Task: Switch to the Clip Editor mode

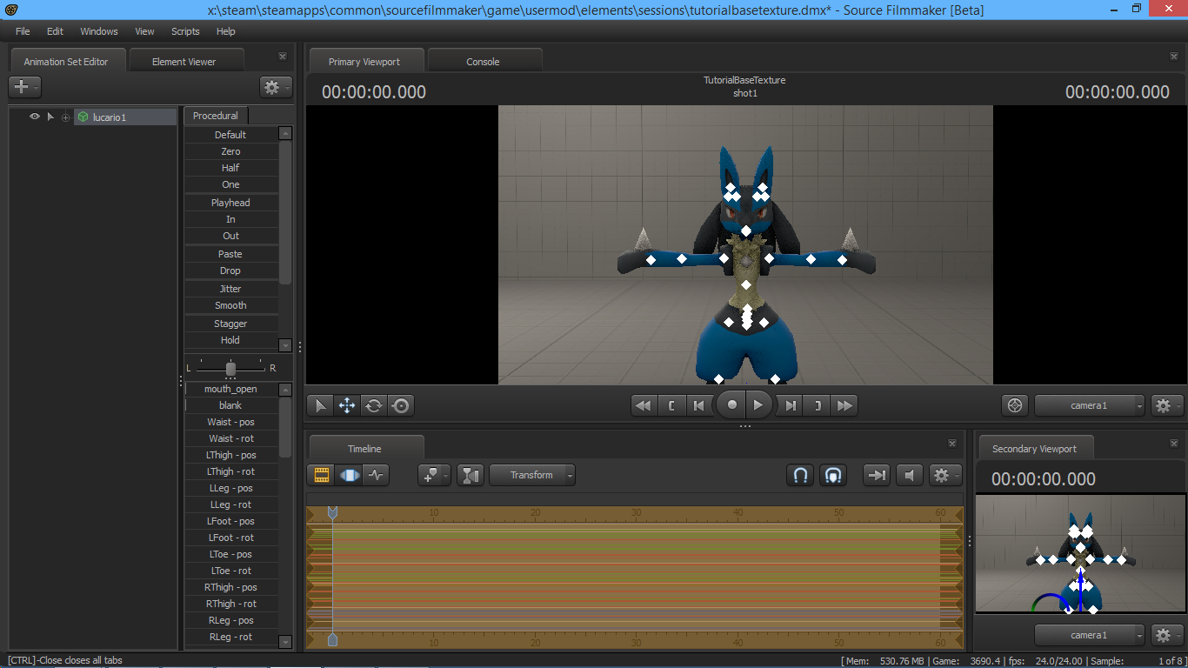Action: tap(322, 475)
